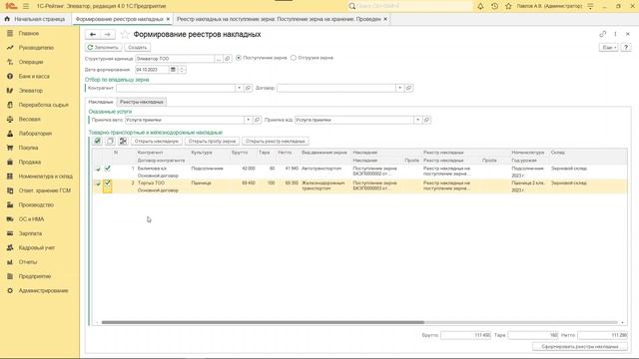Click Лаборатория sidebar section icon

click(10, 134)
